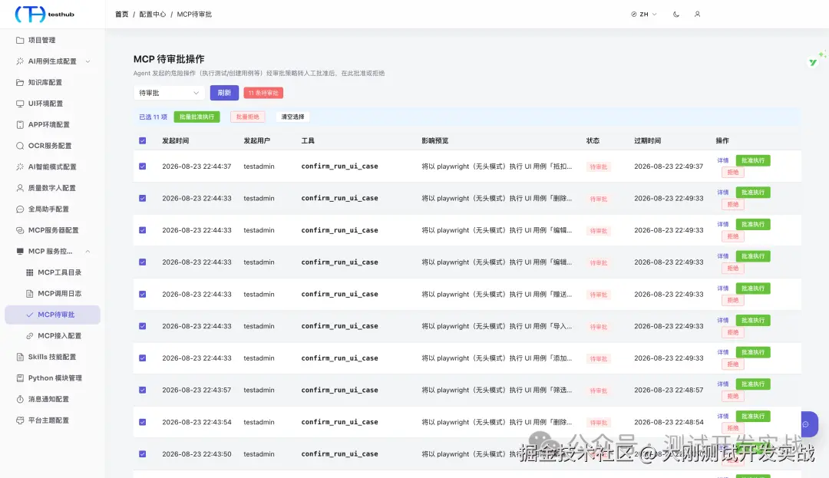Open MCP工具目录 grid icon item
Screen dimensions: 829x478
coord(30,272)
